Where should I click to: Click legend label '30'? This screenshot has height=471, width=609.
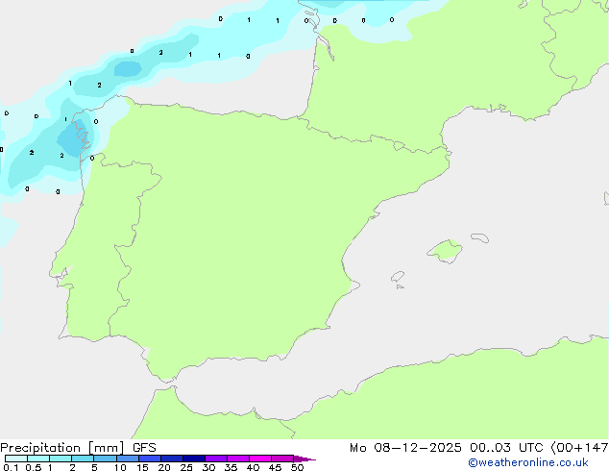click(208, 467)
